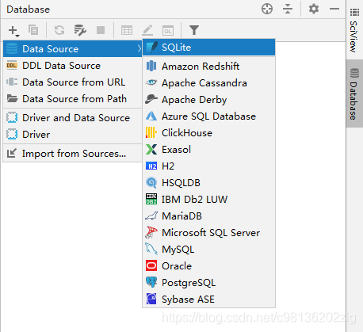Select Sybase ASE
The height and width of the screenshot is (332, 363).
tap(208, 300)
